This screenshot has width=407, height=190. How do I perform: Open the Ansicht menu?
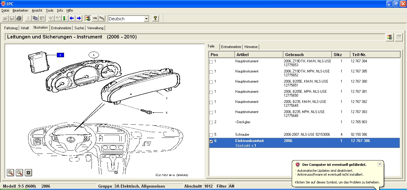coord(37,10)
